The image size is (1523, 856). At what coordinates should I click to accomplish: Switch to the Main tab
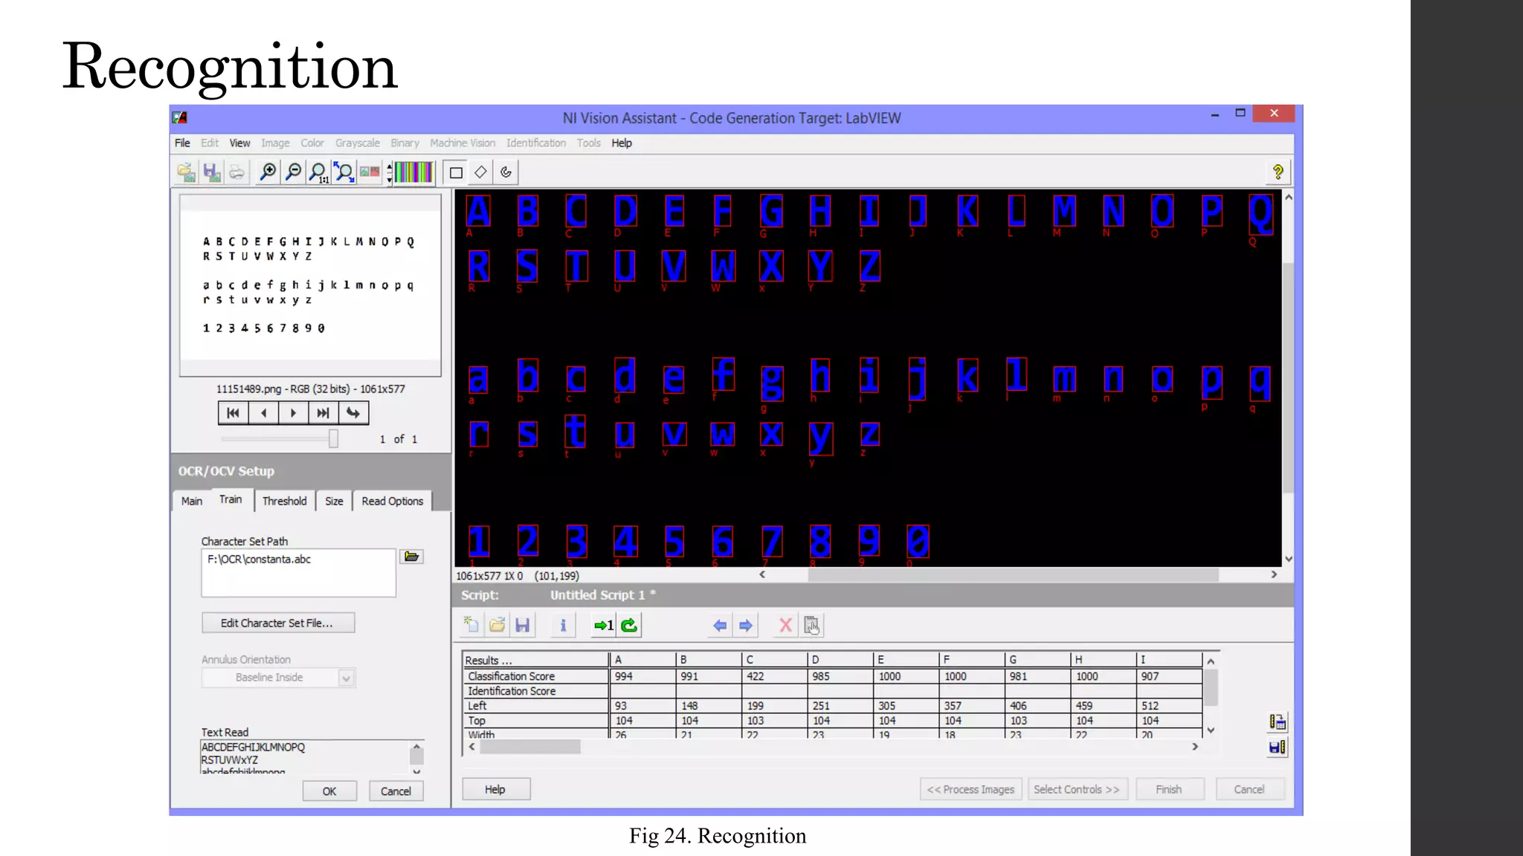pos(192,501)
